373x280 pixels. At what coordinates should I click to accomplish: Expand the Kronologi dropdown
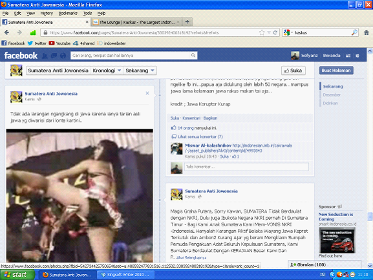coord(107,70)
